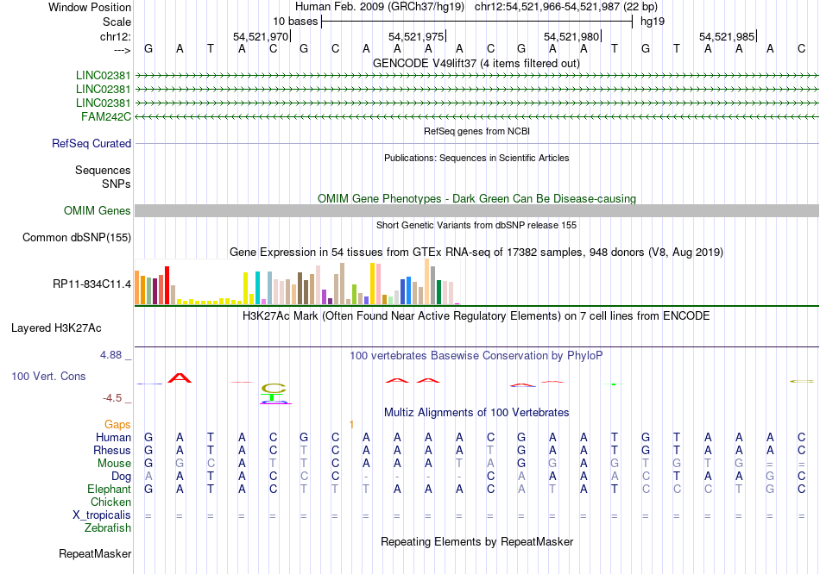The image size is (820, 574).
Task: Click Publications: Sequences in Scientific Articles title
Action: point(476,158)
